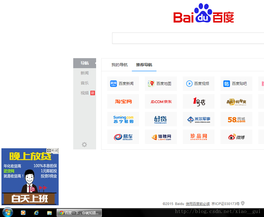Open the 好贷 hoodai.com tile

click(161, 119)
